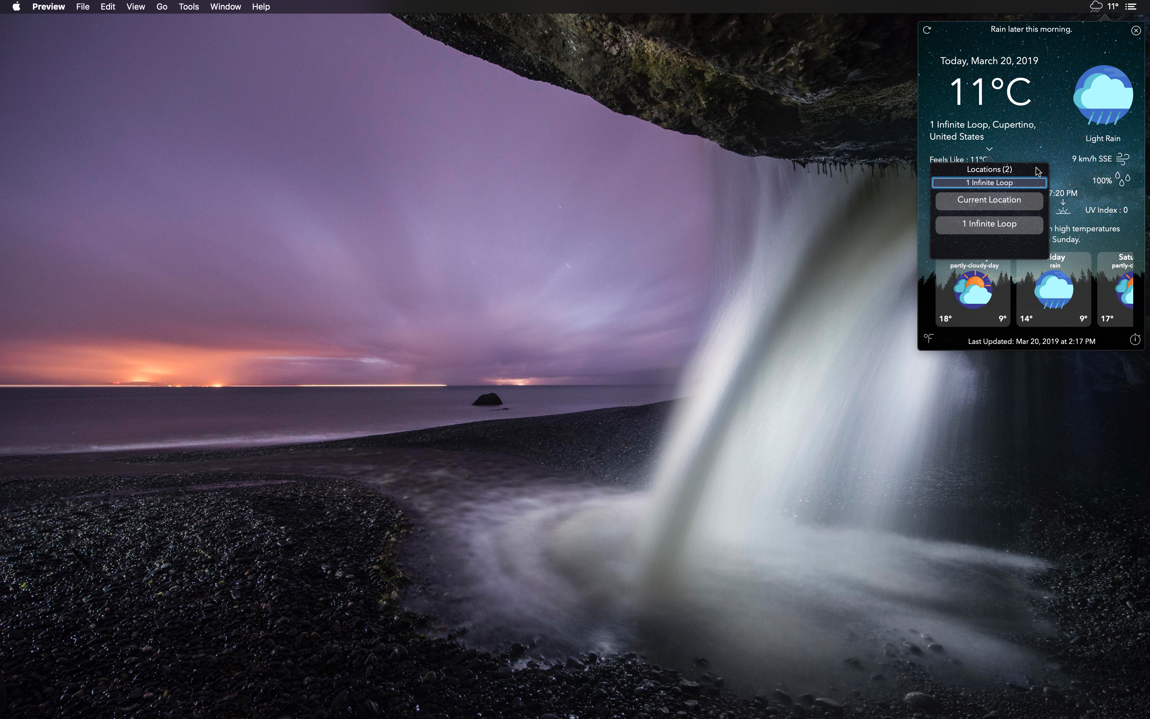Screen dimensions: 1150x719
Task: Open the File menu
Action: pos(83,7)
